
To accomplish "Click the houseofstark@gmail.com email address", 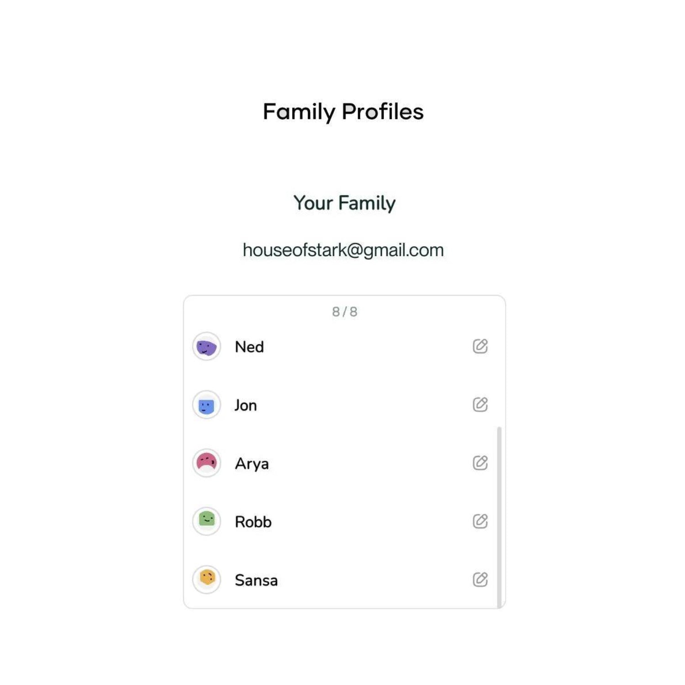I will tap(343, 250).
